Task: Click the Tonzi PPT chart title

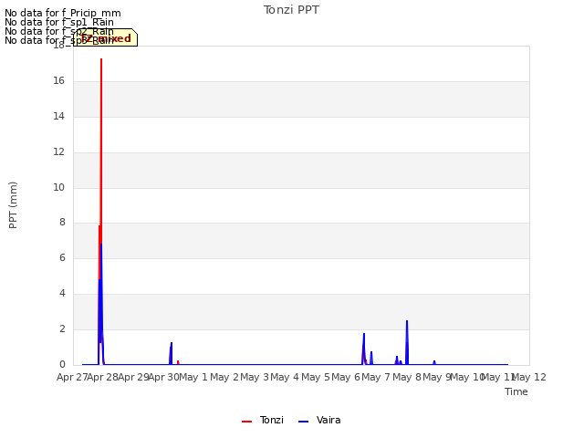Action: (291, 10)
